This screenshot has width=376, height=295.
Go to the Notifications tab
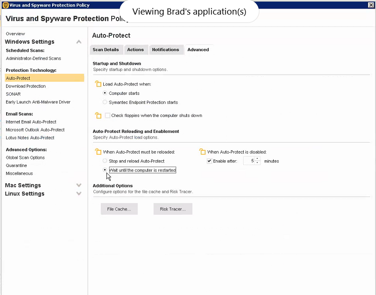coord(165,50)
